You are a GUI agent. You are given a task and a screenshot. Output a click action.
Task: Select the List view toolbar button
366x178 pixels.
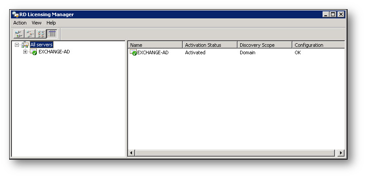pyautogui.click(x=41, y=33)
